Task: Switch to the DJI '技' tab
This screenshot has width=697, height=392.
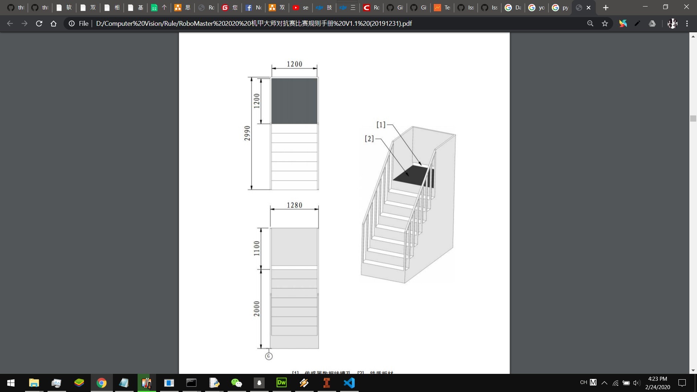Action: (324, 8)
